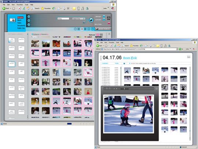Viewport: 198px width, 149px height.
Task: Open the Back history arrow in the left browser
Action: 11,8
